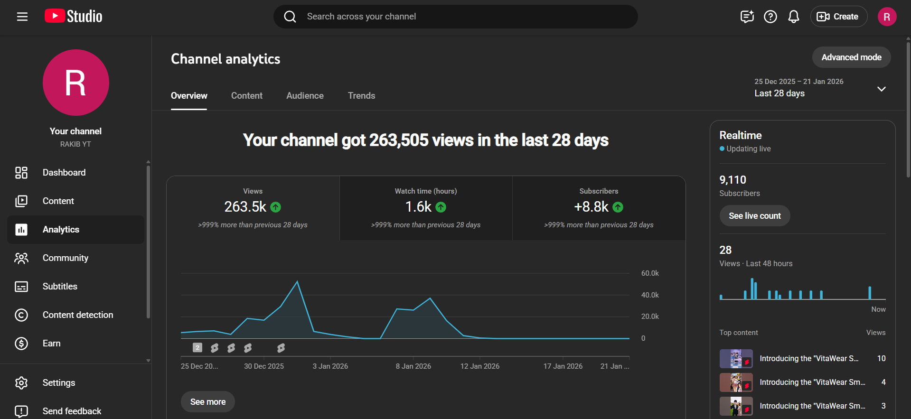Screen dimensions: 911x419
Task: Switch to the Trends tab
Action: click(x=361, y=96)
